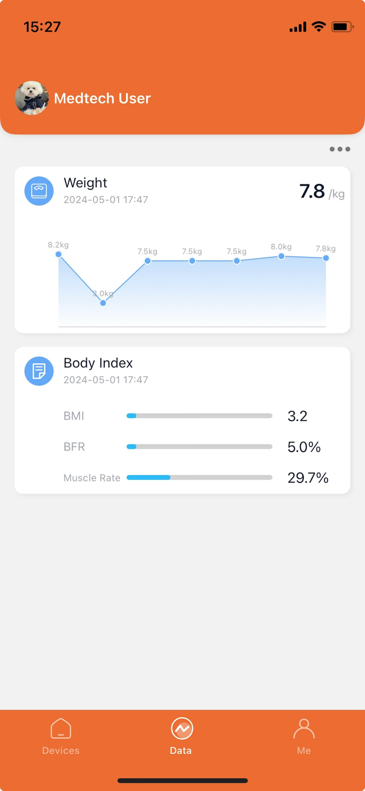365x791 pixels.
Task: Tap the 7.8 kg current weight value
Action: tap(312, 191)
